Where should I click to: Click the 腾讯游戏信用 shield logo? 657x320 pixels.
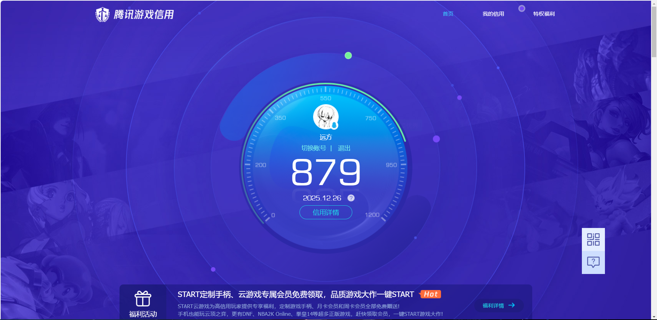click(103, 14)
